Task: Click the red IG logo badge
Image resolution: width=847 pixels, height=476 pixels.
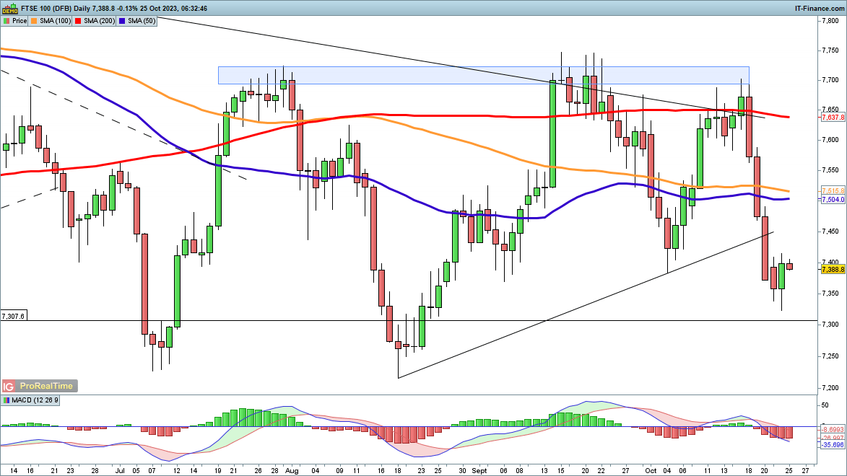Action: tap(9, 386)
